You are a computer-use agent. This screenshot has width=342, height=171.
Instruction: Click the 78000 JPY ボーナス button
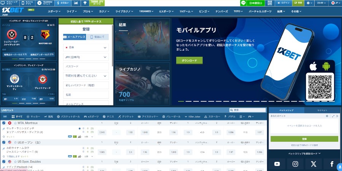[97, 3]
